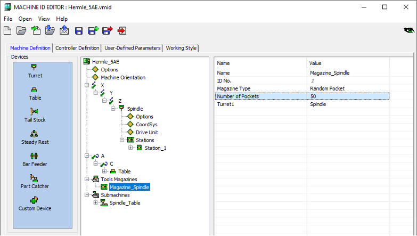Screen dimensions: 417x236
Task: Select Options under Hermle_5AE root
Action: [109, 70]
